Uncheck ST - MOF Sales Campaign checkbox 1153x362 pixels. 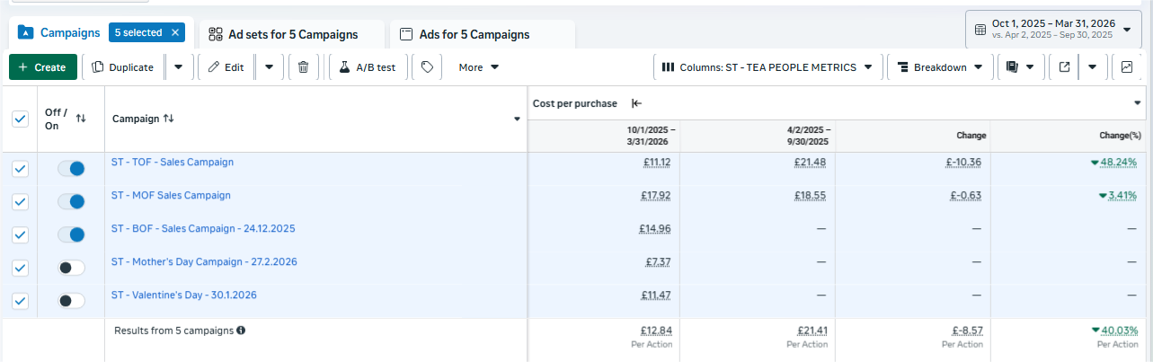pyautogui.click(x=20, y=201)
